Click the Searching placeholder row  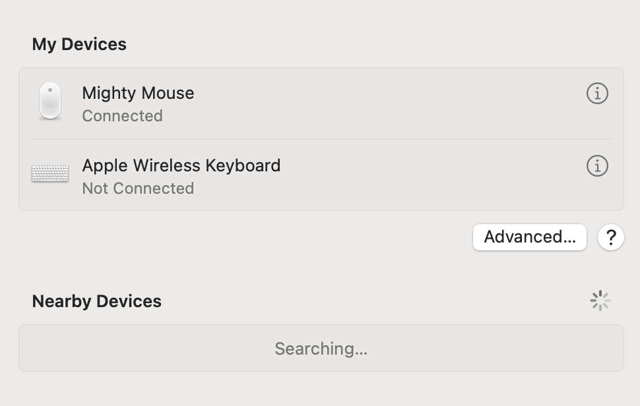pyautogui.click(x=321, y=348)
